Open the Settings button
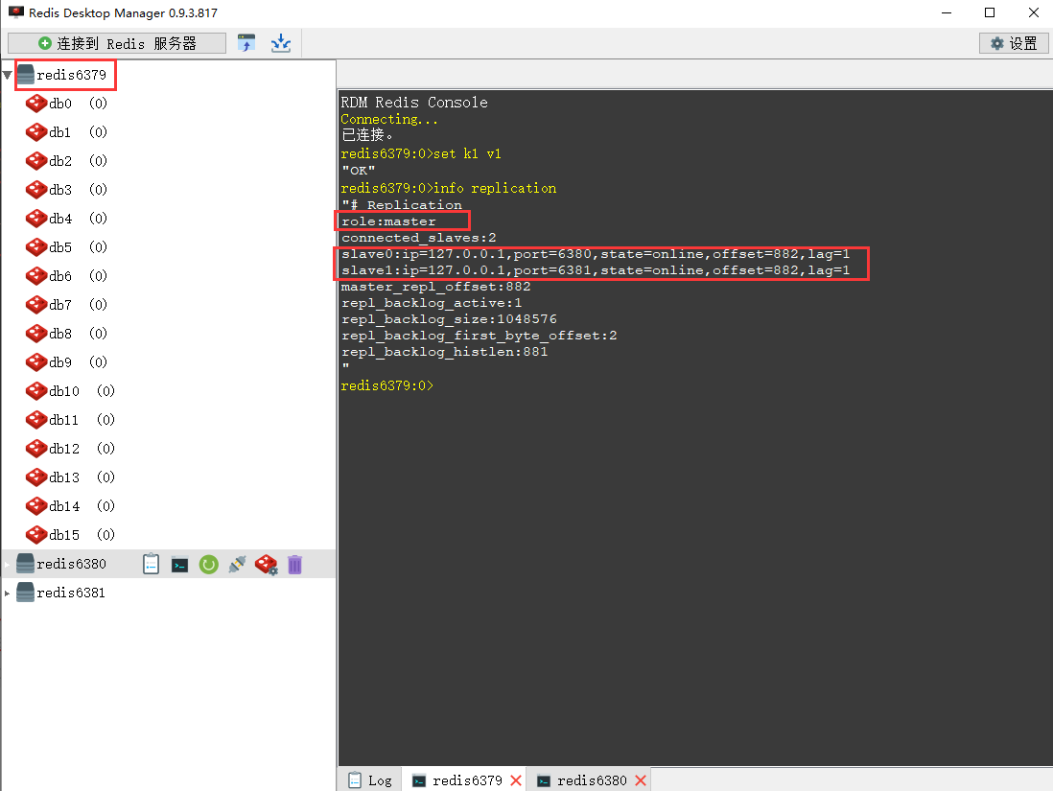This screenshot has width=1053, height=791. pyautogui.click(x=1014, y=44)
